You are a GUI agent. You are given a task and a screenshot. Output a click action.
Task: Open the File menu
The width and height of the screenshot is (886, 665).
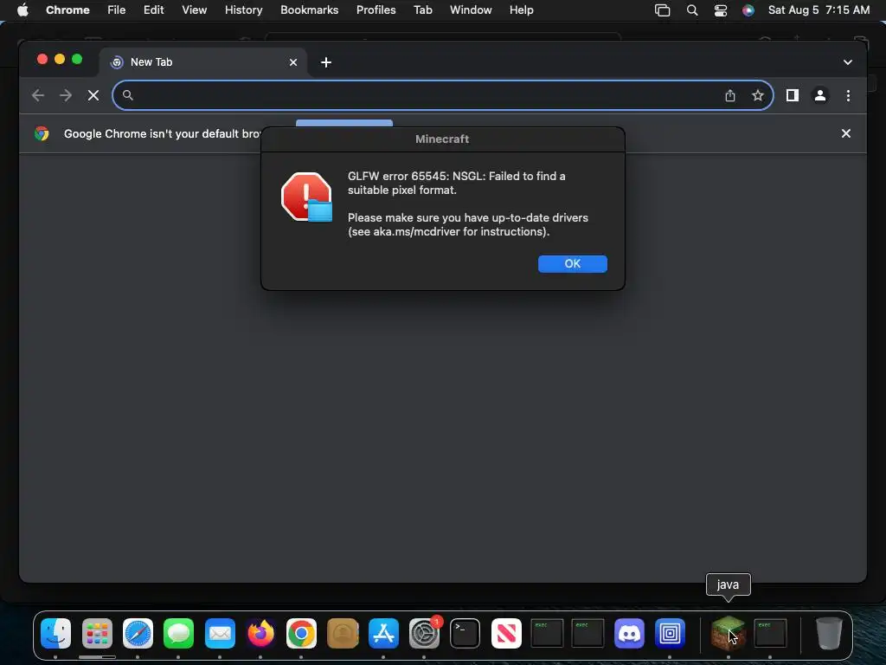117,10
